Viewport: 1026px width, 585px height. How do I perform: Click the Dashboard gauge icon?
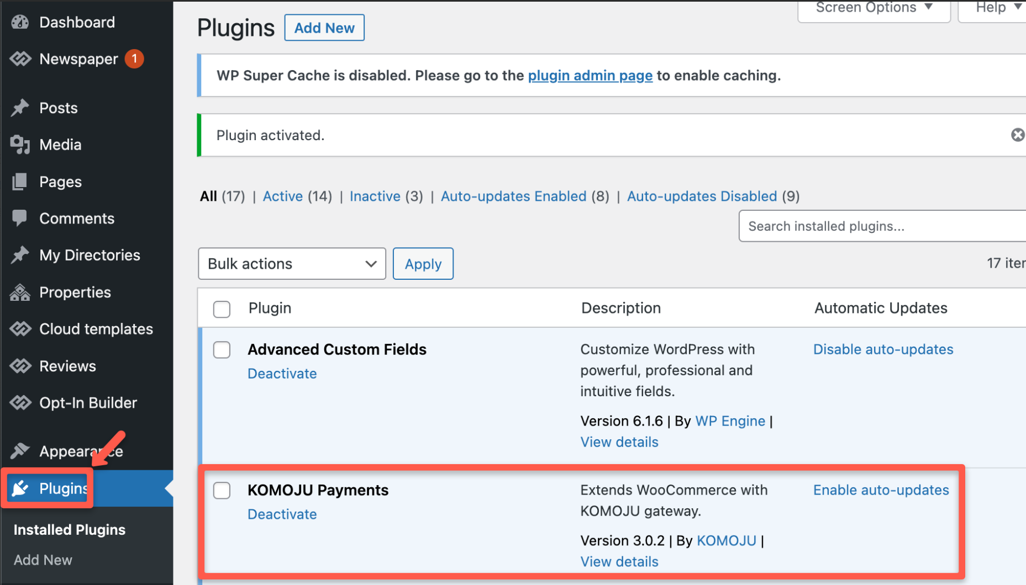pos(20,22)
